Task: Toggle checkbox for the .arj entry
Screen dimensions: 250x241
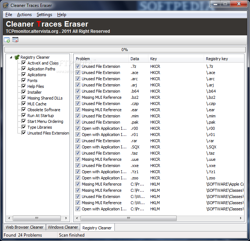Action: click(x=78, y=85)
